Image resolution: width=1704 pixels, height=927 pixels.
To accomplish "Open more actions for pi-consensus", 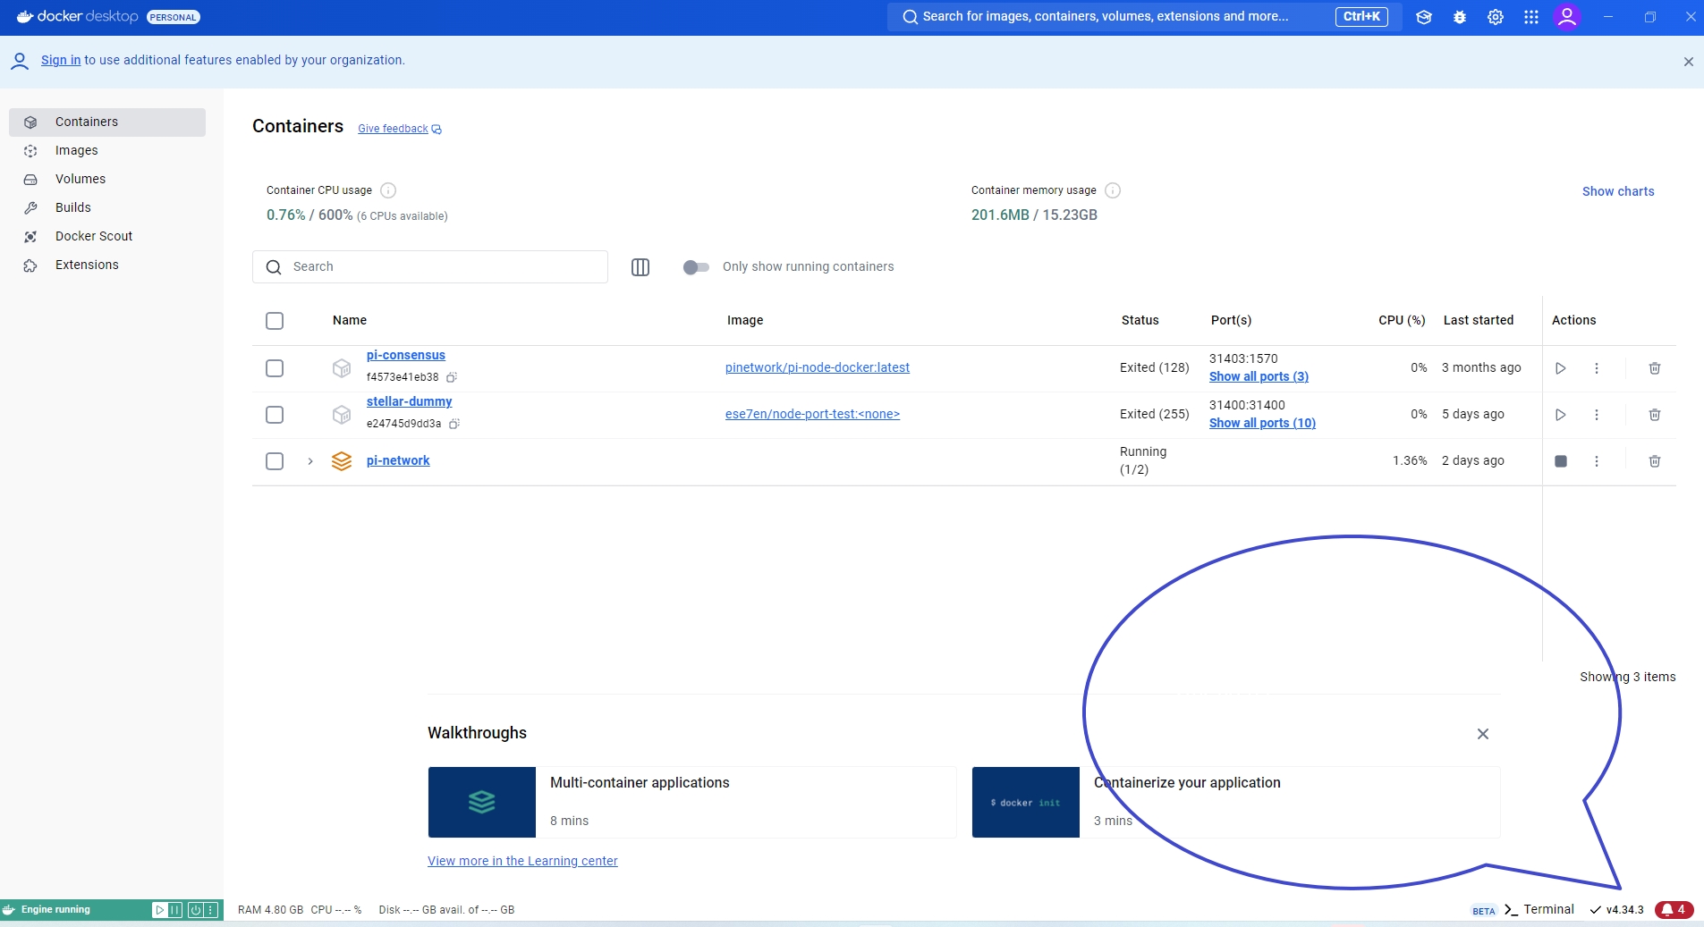I will [x=1597, y=368].
